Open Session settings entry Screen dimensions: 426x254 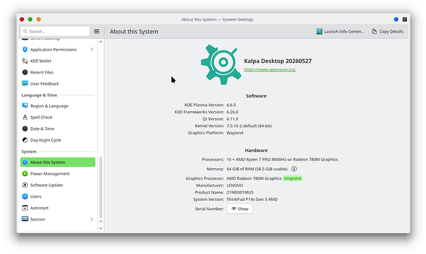click(x=58, y=219)
